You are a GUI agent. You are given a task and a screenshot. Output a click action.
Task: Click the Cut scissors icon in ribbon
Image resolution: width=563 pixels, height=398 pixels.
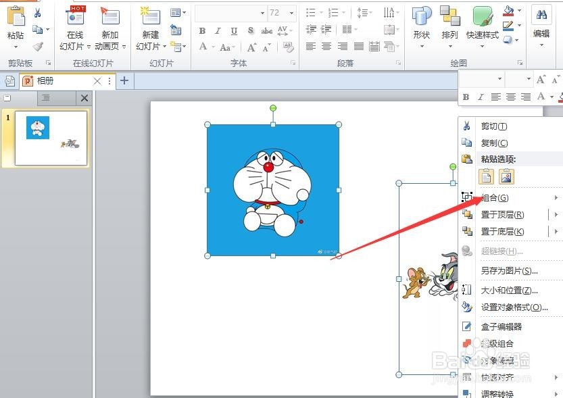click(37, 14)
